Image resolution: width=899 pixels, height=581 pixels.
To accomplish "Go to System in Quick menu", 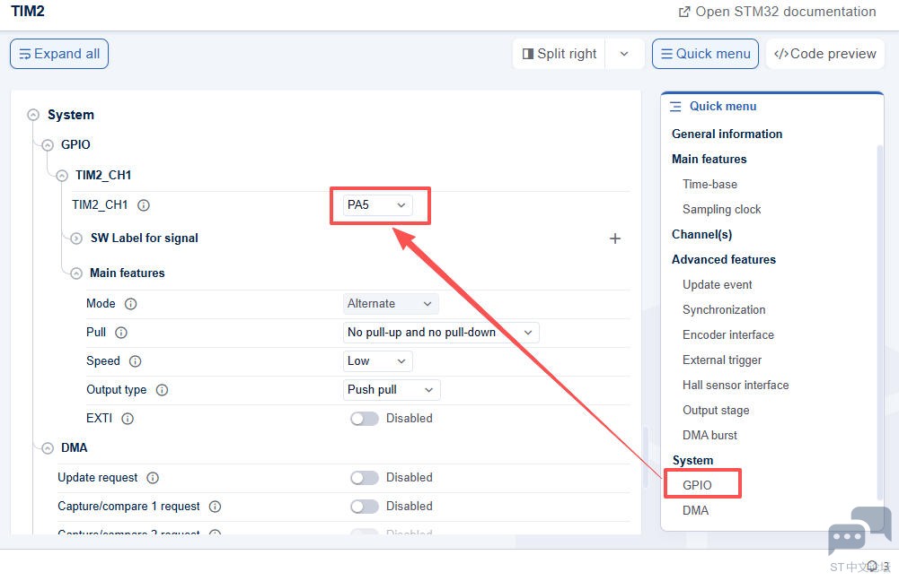I will (692, 461).
